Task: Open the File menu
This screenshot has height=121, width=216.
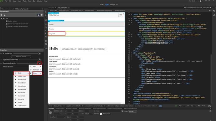Action: [x=6, y=1]
